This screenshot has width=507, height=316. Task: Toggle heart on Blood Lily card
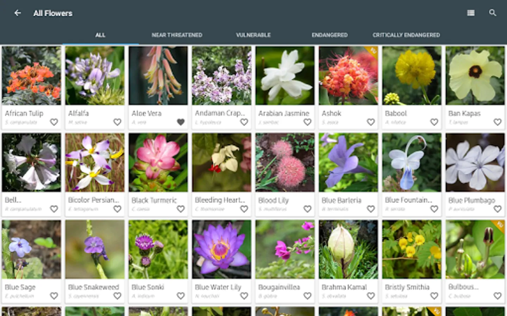coord(307,209)
